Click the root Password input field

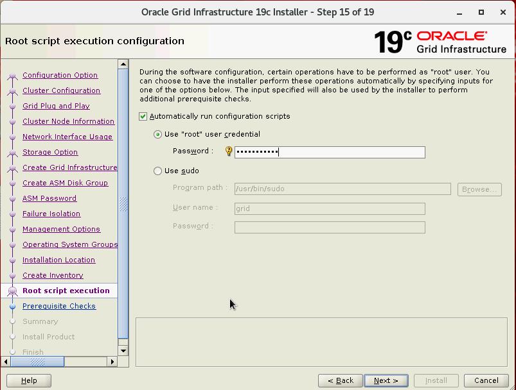[330, 152]
